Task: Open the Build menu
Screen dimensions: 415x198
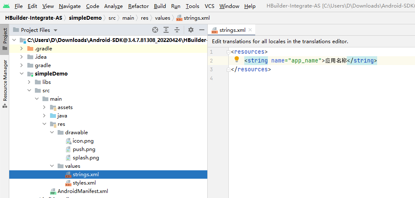Action: [x=160, y=6]
